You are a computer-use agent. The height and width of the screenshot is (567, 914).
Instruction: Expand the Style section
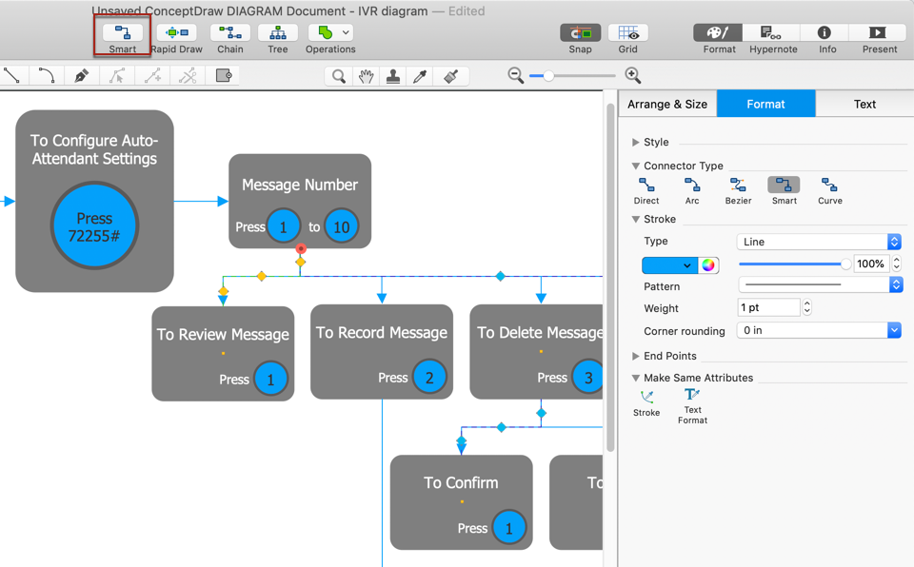click(636, 143)
